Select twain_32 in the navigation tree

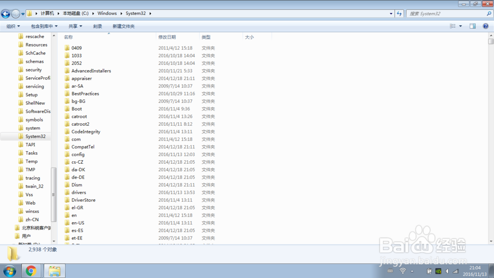pyautogui.click(x=35, y=186)
